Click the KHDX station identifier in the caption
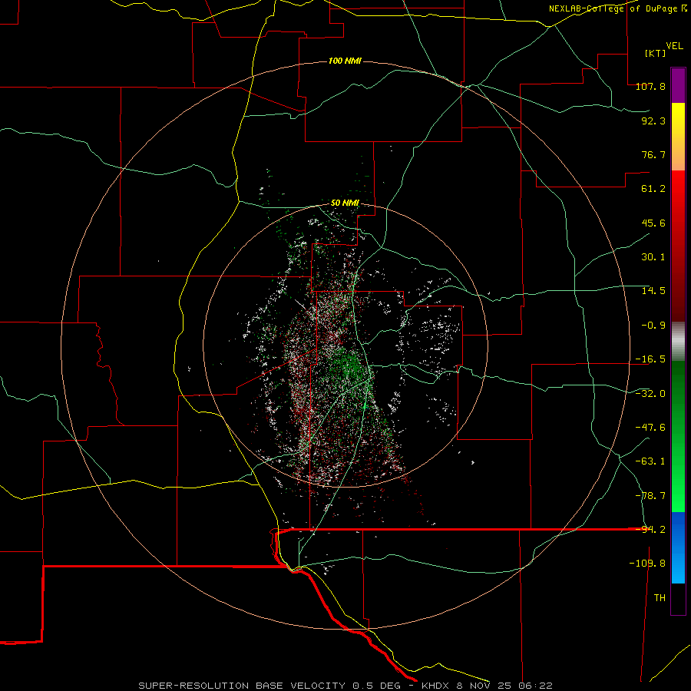The width and height of the screenshot is (691, 691). 436,686
